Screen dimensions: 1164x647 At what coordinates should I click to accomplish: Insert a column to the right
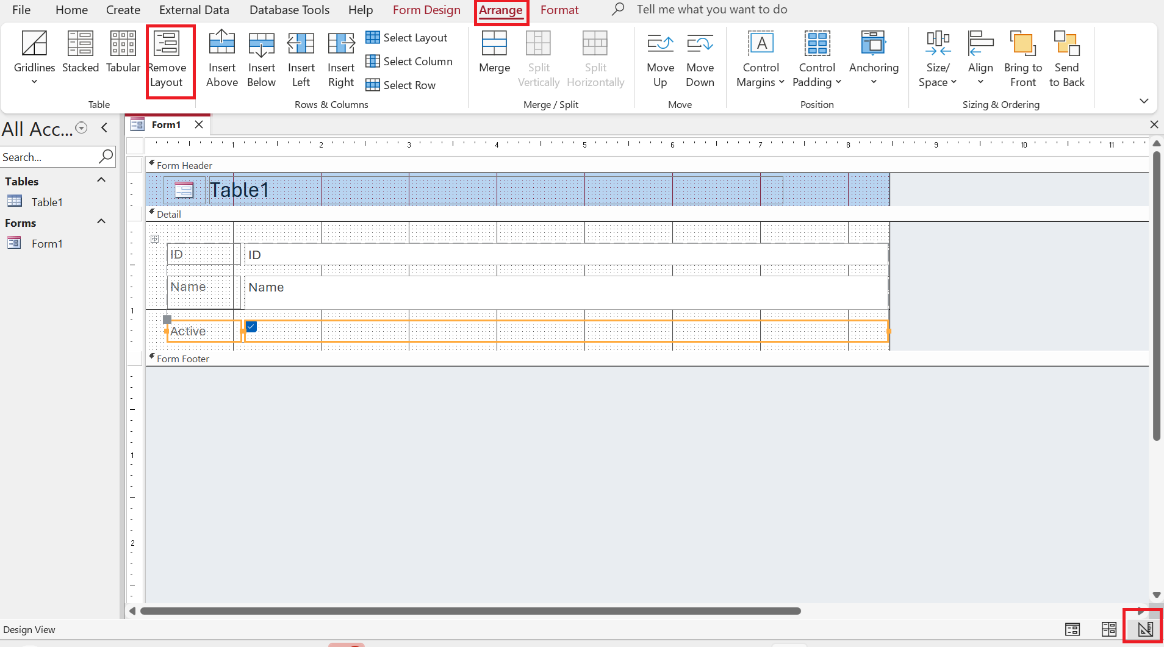[340, 60]
